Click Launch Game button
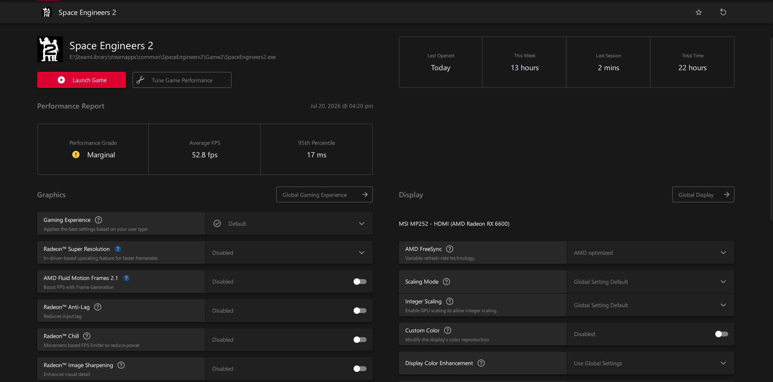The width and height of the screenshot is (773, 382). [82, 80]
